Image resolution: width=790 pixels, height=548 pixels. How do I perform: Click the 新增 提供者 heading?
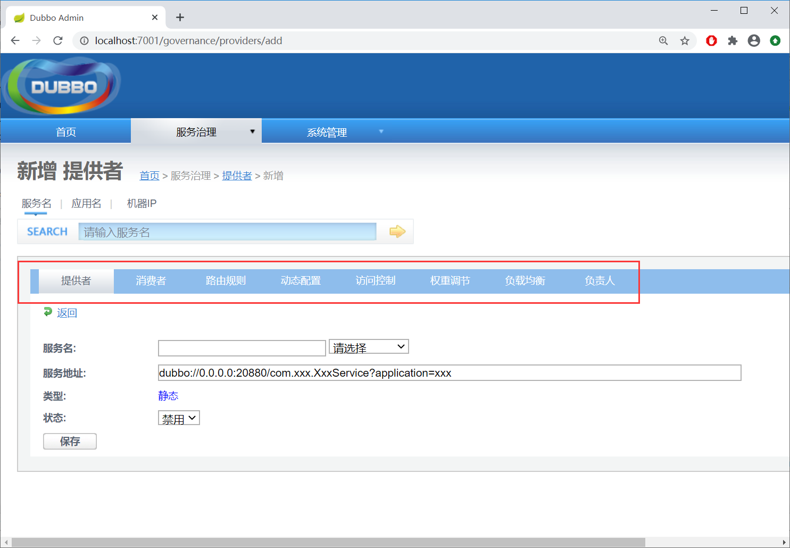click(x=70, y=171)
